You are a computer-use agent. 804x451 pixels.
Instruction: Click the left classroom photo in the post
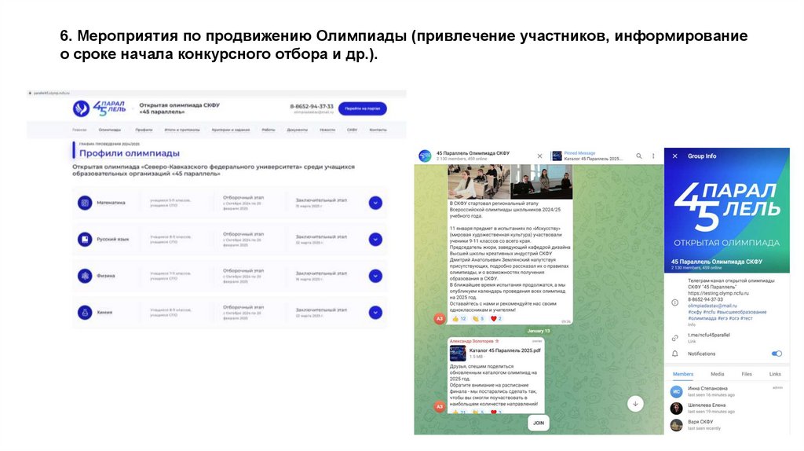pos(479,181)
